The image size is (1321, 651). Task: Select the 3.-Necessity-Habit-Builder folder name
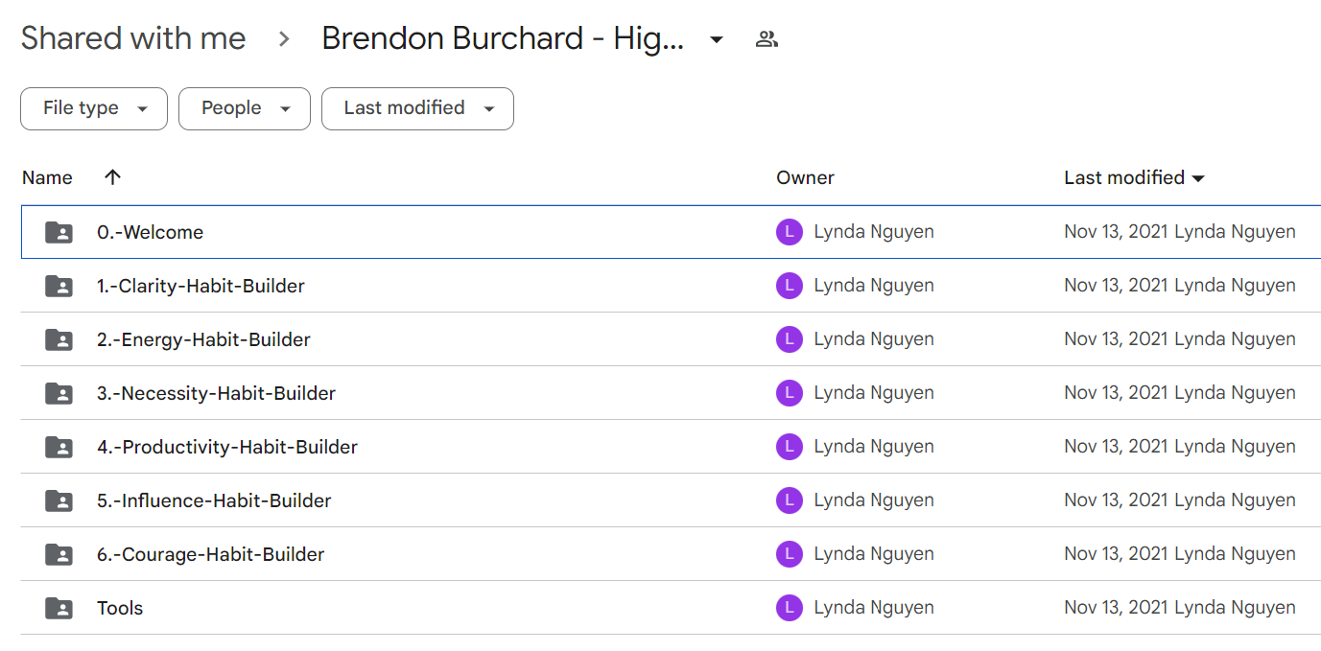(x=216, y=393)
